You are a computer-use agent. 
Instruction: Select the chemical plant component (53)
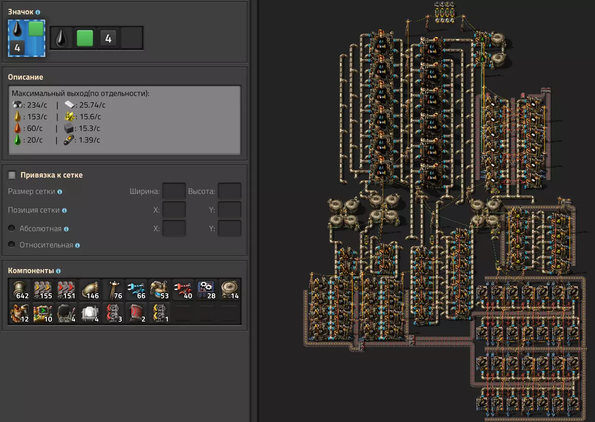tap(160, 290)
